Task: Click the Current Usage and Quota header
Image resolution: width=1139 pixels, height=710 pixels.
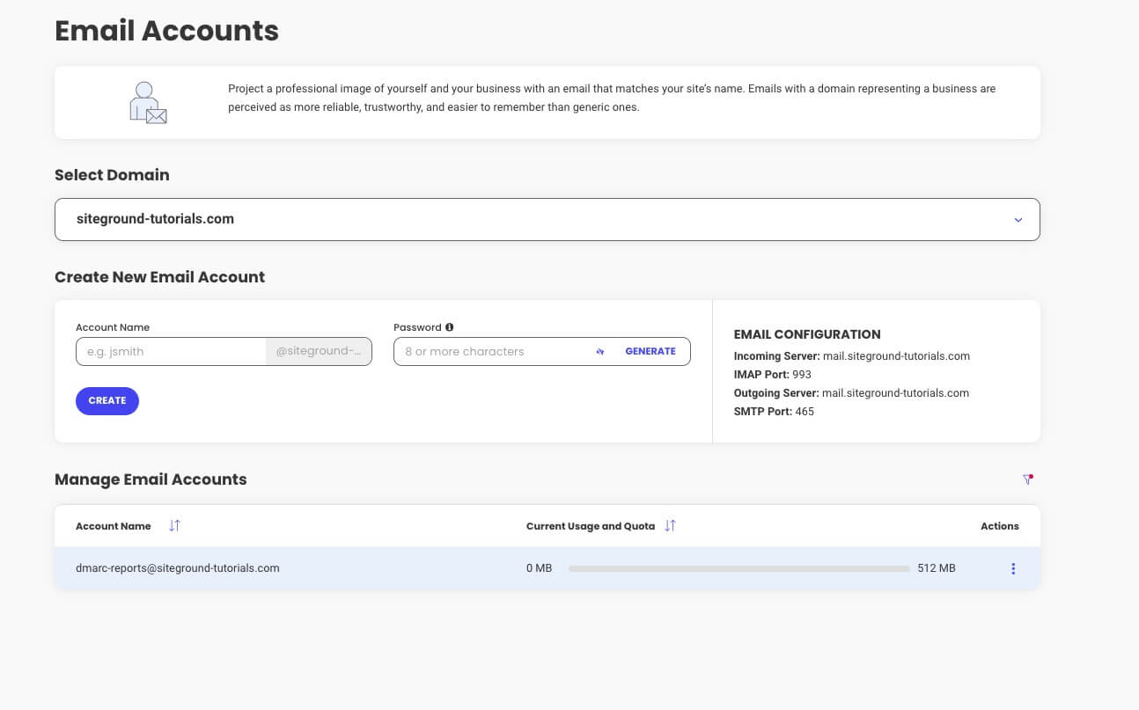Action: click(591, 526)
